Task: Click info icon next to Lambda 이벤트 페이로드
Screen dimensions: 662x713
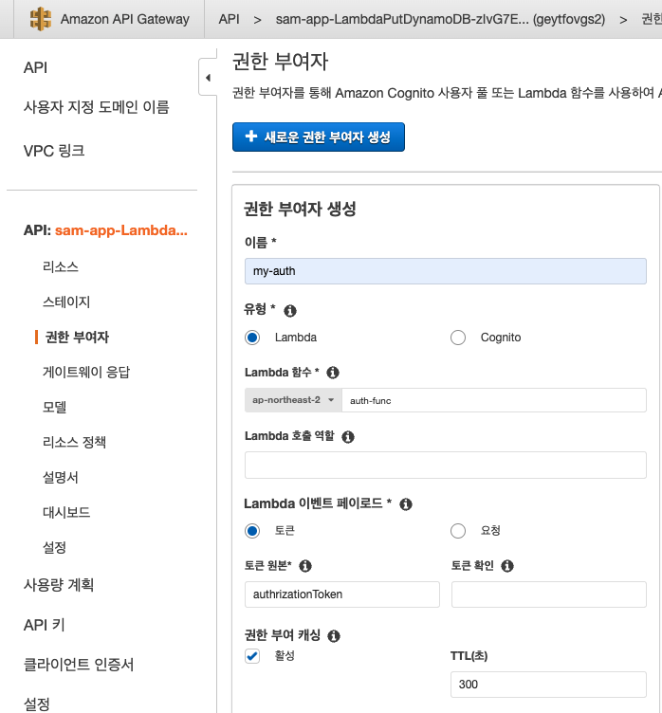Action: click(405, 503)
